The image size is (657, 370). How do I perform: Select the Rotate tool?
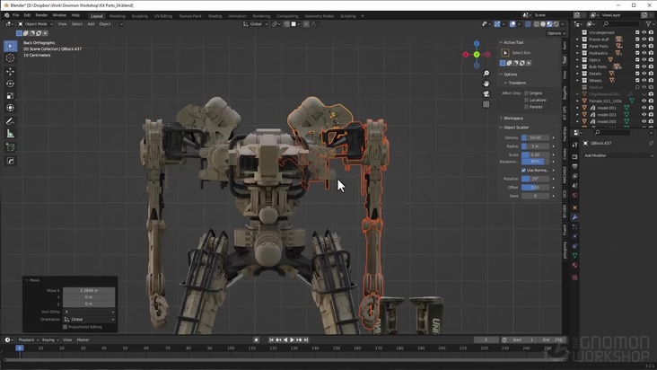[x=11, y=84]
